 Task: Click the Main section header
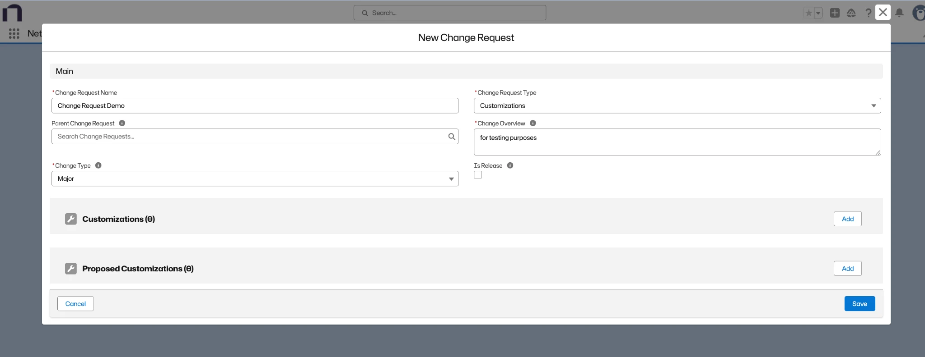click(466, 71)
